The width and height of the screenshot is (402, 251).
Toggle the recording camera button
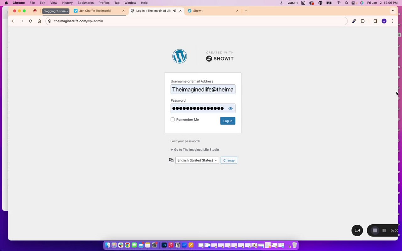click(357, 230)
